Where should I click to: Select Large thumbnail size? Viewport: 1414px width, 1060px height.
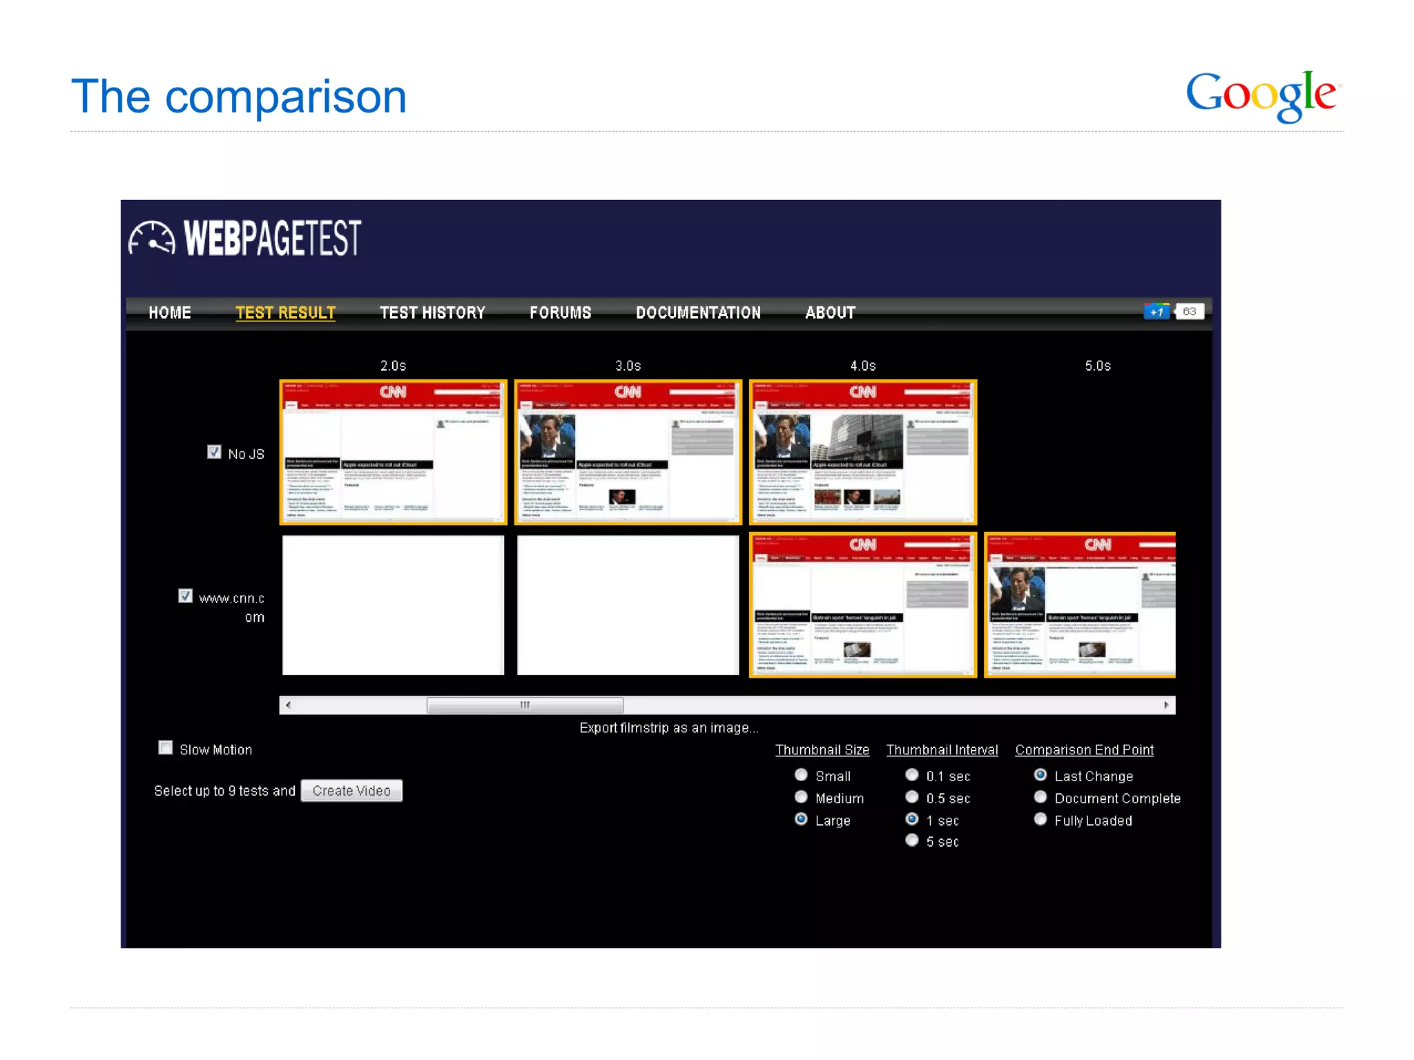tap(801, 818)
